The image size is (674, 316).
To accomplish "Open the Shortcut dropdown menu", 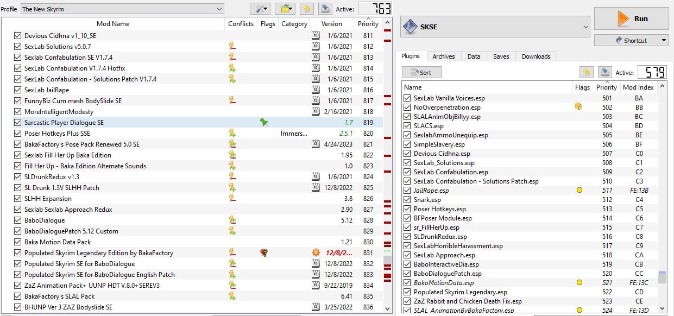I will [x=631, y=40].
